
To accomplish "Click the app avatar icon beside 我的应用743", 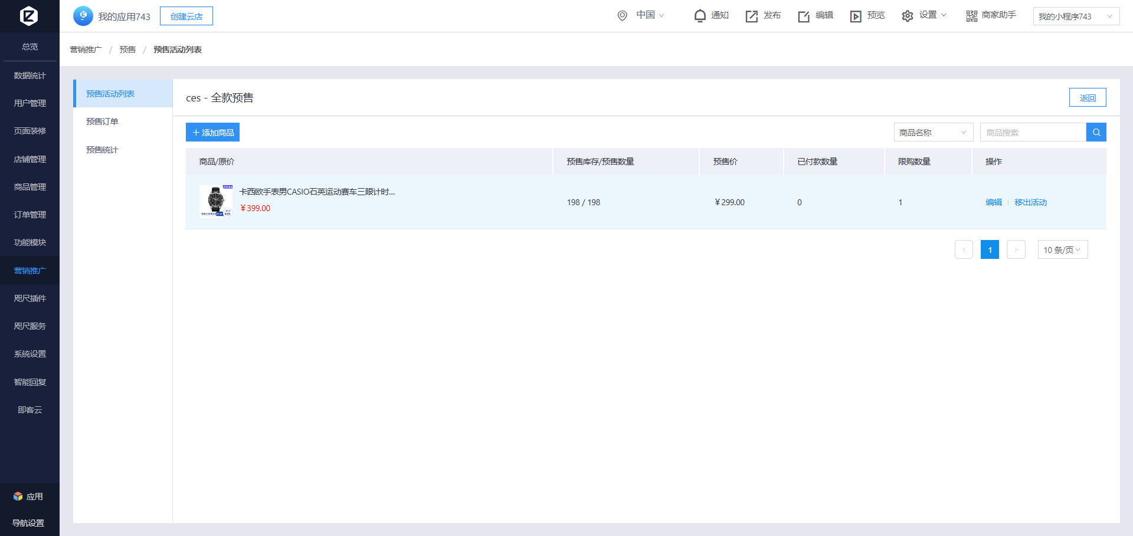I will tap(83, 16).
